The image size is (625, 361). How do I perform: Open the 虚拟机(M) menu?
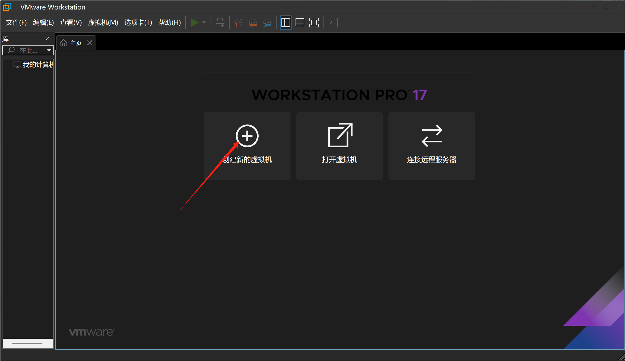click(x=103, y=23)
